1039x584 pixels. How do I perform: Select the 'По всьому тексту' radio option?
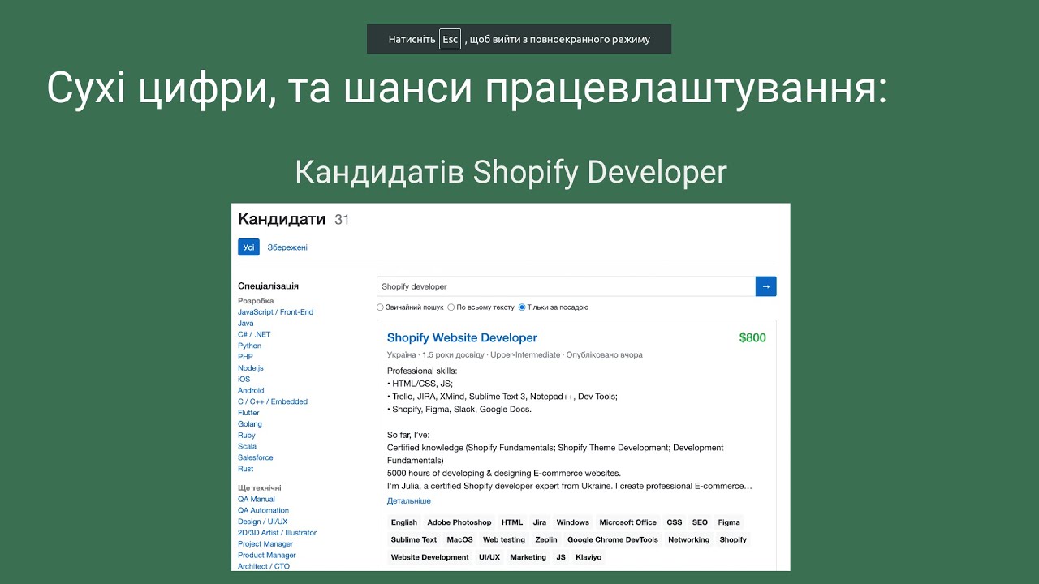tap(481, 307)
